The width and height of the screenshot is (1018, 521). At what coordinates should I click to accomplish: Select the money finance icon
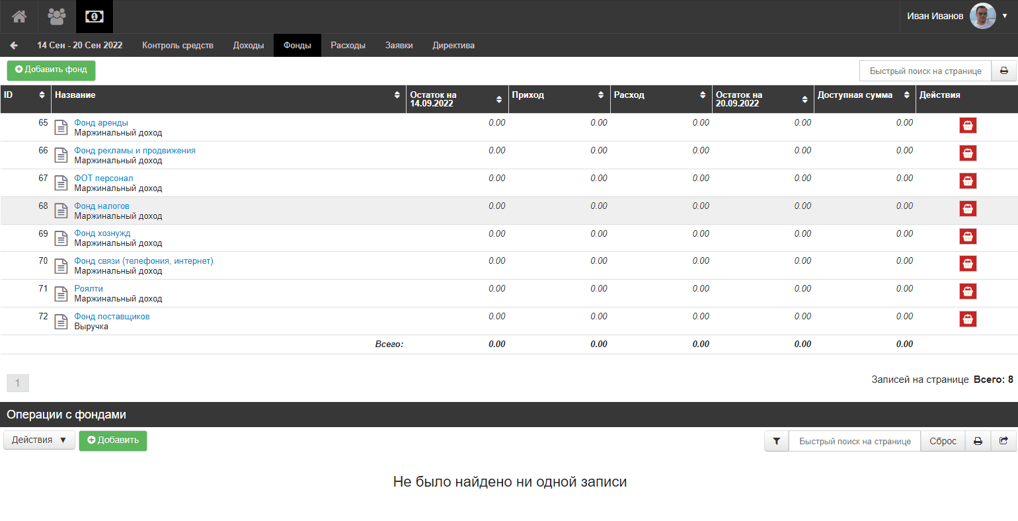[95, 17]
